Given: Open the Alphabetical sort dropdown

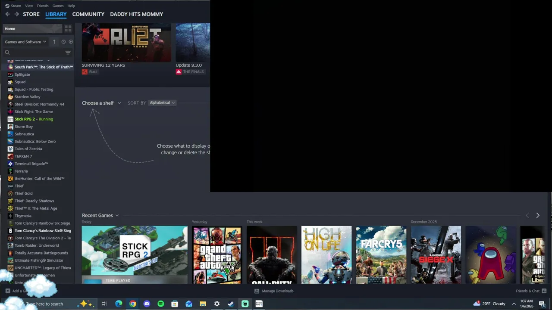Looking at the screenshot, I should tap(162, 102).
